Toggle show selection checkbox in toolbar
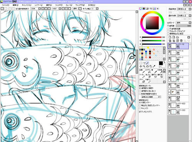The width and height of the screenshot is (192, 142). 17,9
